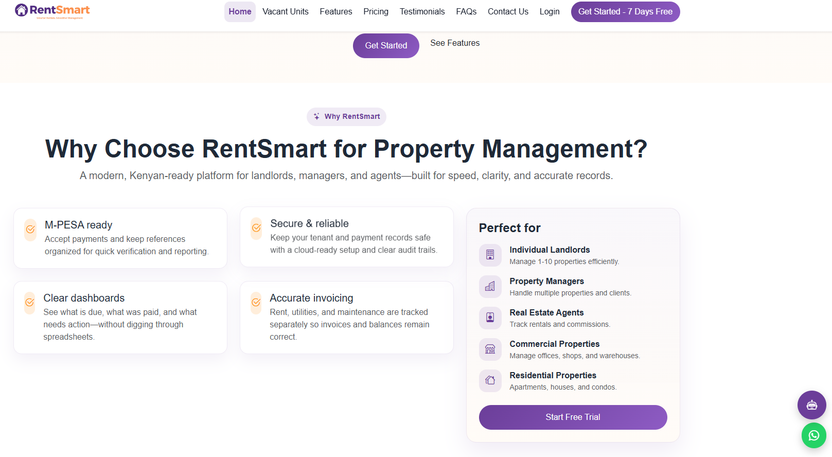Screen dimensions: 832x457
Task: Click Get Started - 7 Days Free button
Action: point(625,11)
